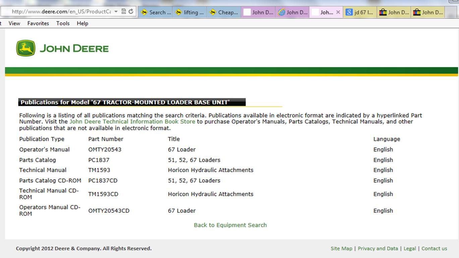This screenshot has height=258, width=459.
Task: Open the Privacy and Data footer link
Action: coord(378,249)
